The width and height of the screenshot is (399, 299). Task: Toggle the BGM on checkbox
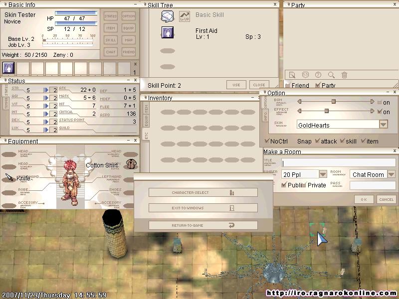click(x=380, y=102)
